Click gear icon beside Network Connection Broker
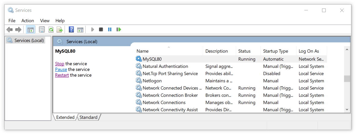The height and width of the screenshot is (135, 356). click(139, 95)
